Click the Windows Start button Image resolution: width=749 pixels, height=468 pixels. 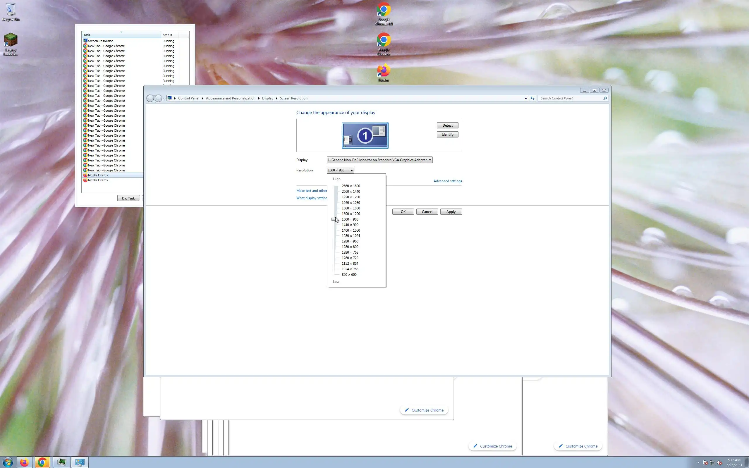coord(7,462)
